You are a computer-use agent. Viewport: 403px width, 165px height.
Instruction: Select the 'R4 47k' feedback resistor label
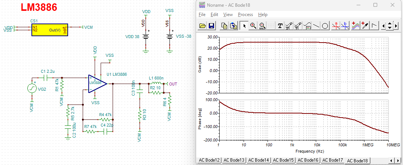105,115
